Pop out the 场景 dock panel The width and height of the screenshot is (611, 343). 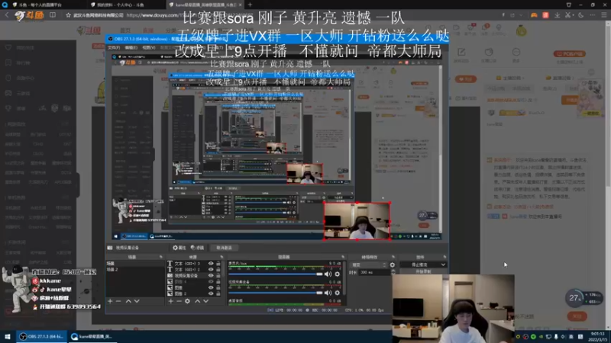[x=160, y=257]
